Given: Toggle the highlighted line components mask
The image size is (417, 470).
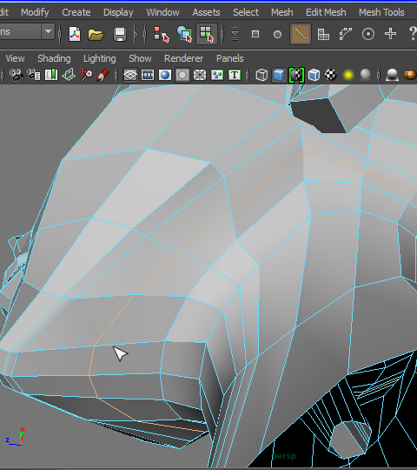Looking at the screenshot, I should coord(301,34).
